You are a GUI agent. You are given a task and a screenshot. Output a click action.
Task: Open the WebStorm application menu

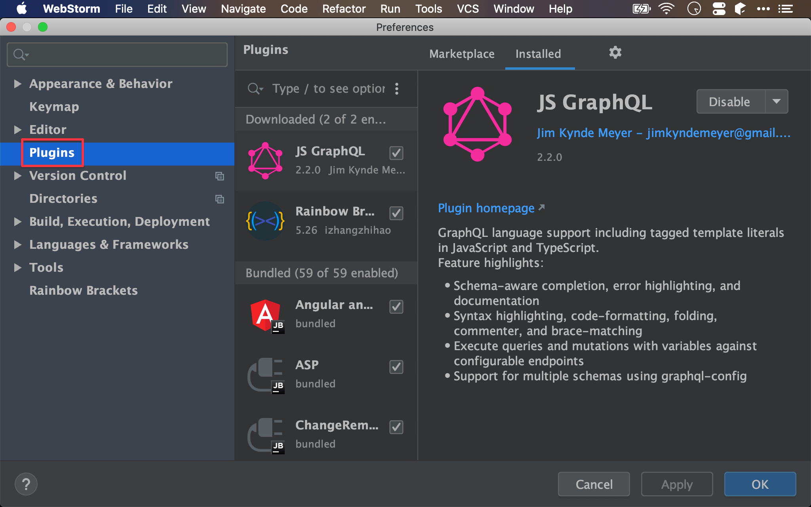tap(72, 9)
